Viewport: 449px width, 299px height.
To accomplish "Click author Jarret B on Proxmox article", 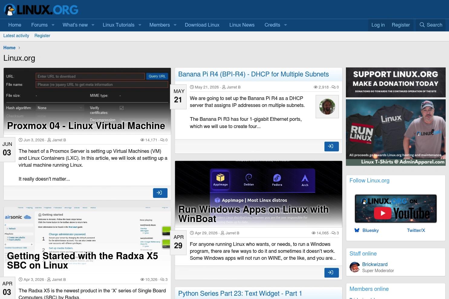I will click(59, 140).
